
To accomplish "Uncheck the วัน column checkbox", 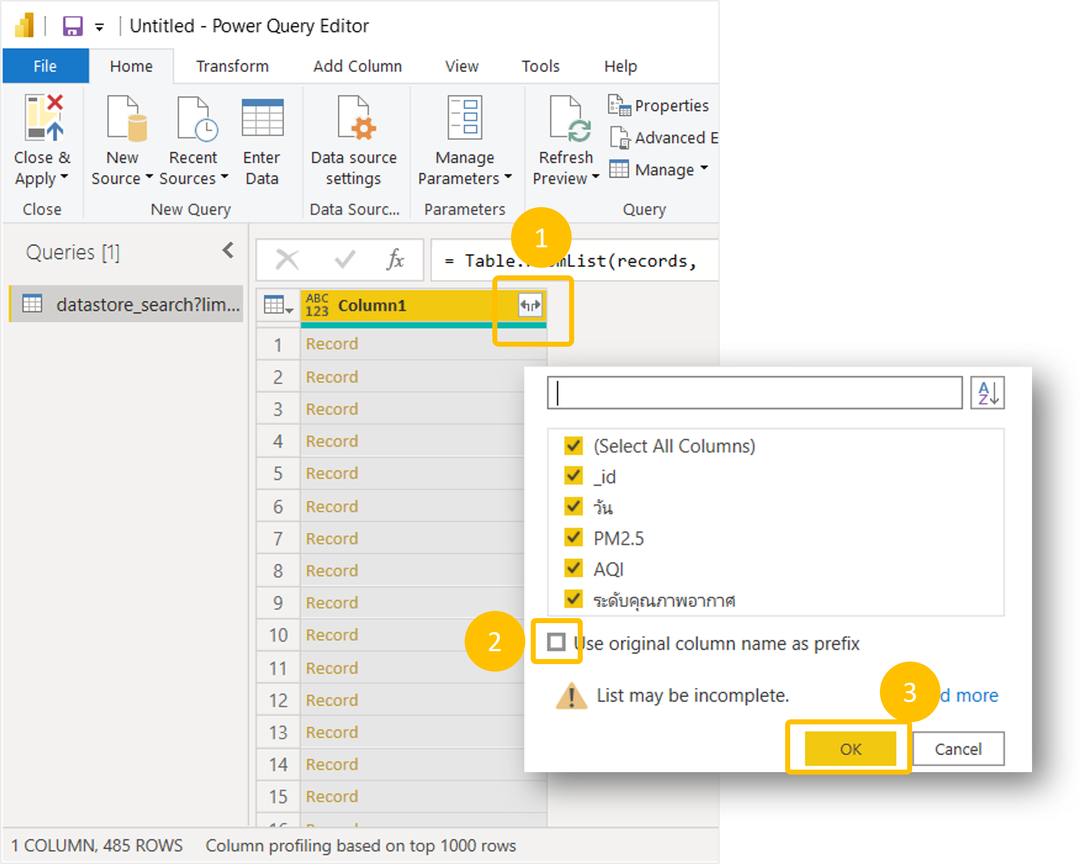I will pos(573,506).
